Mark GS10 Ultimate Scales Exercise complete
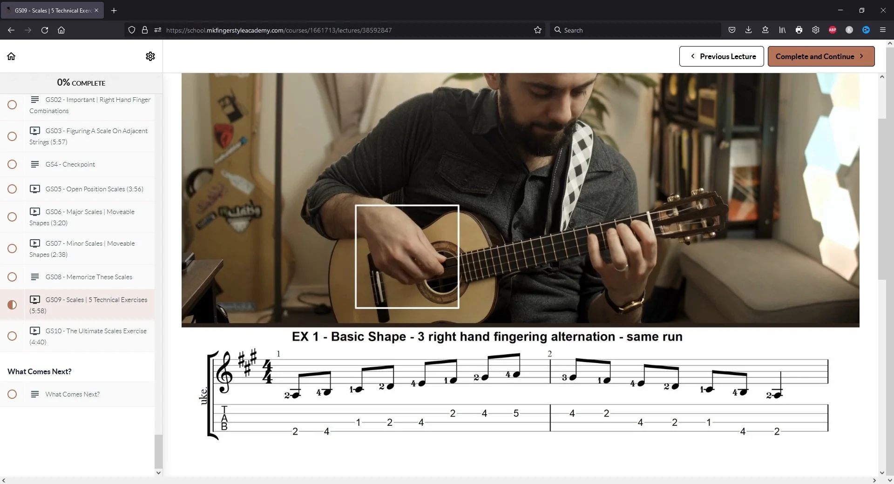Screen dimensions: 894x484 tap(12, 336)
